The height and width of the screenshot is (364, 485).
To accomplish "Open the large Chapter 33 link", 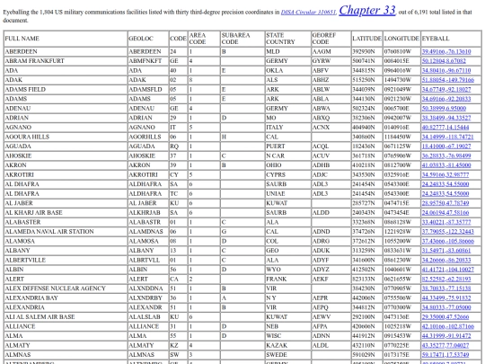I will point(367,10).
